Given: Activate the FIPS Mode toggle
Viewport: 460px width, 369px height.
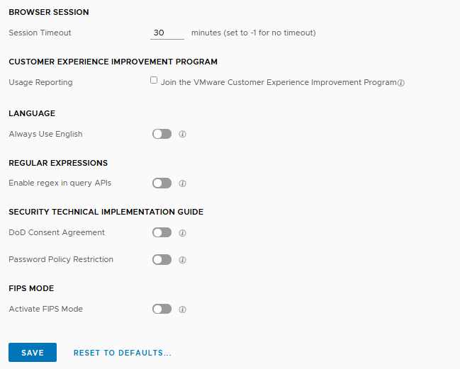Looking at the screenshot, I should click(x=162, y=309).
